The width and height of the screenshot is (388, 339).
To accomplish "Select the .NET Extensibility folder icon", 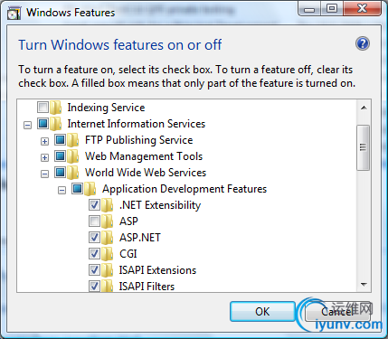I will coord(108,205).
